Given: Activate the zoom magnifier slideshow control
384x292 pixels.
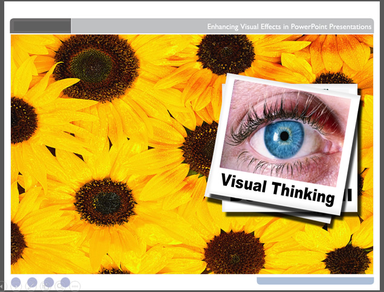Looking at the screenshot, I should [x=61, y=287].
